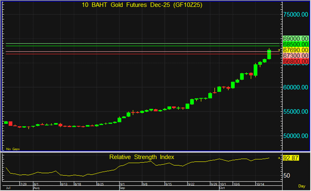311x191 pixels.
Task: Click the latest tall green candlestick
Action: coord(269,54)
